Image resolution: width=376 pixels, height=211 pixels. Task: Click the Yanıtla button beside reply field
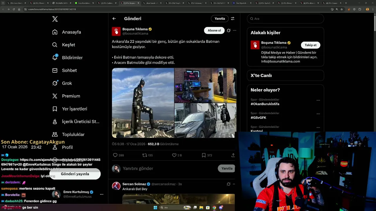click(x=227, y=169)
